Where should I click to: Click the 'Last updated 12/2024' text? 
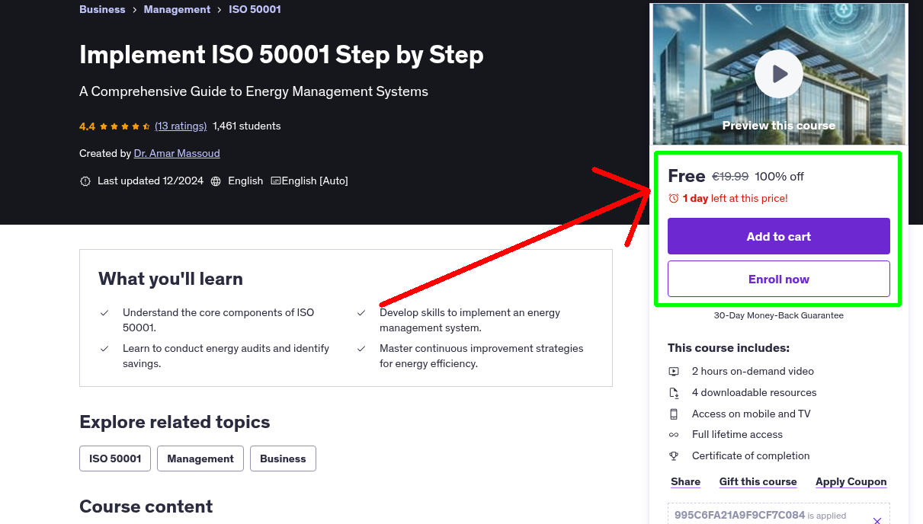coord(150,181)
